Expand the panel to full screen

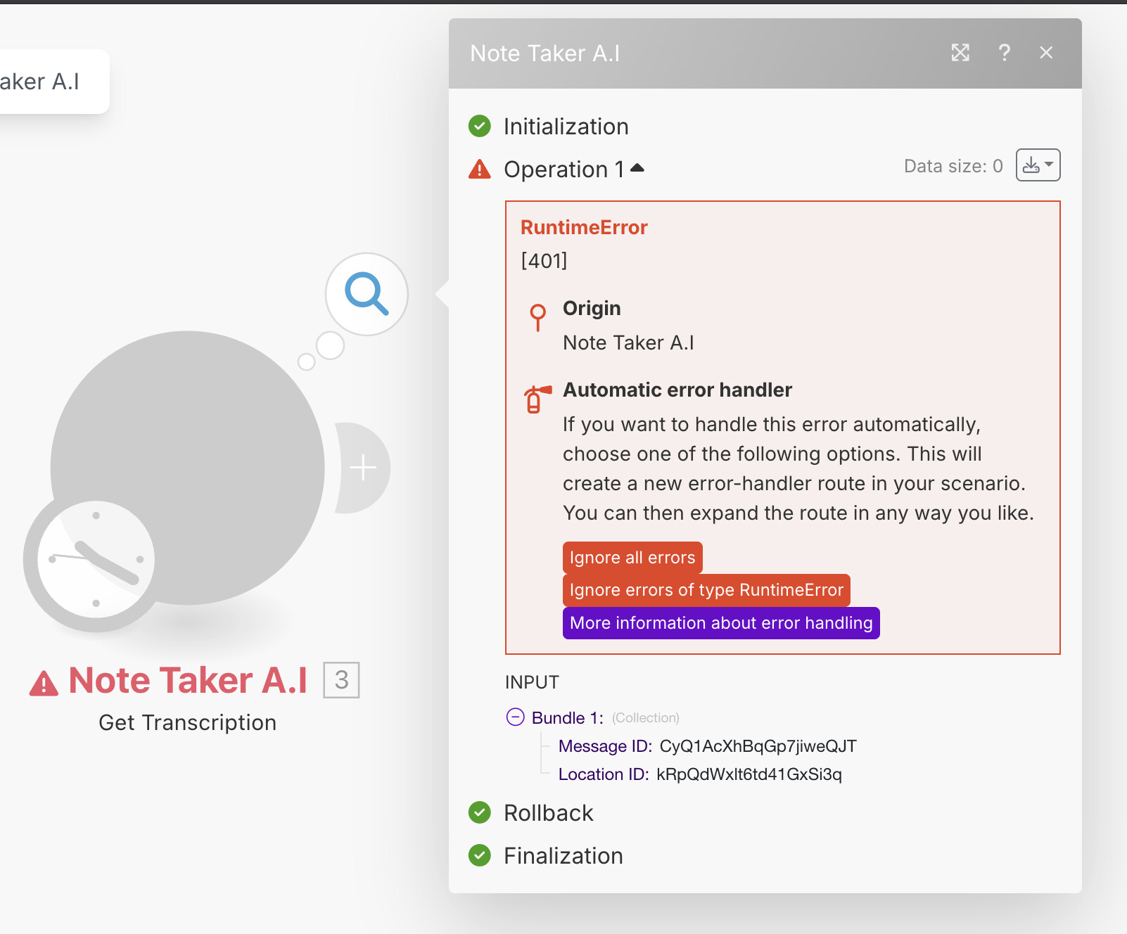960,53
